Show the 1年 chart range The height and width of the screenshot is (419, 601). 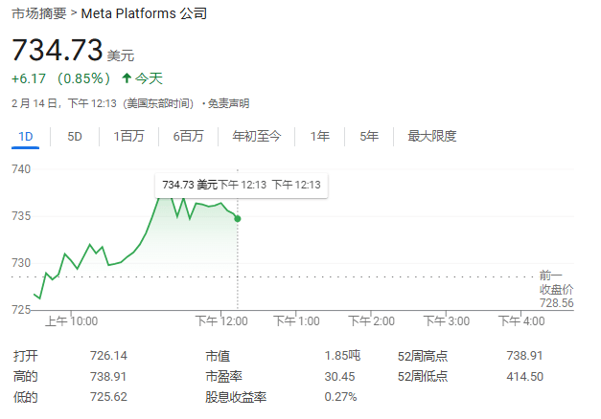pos(319,136)
